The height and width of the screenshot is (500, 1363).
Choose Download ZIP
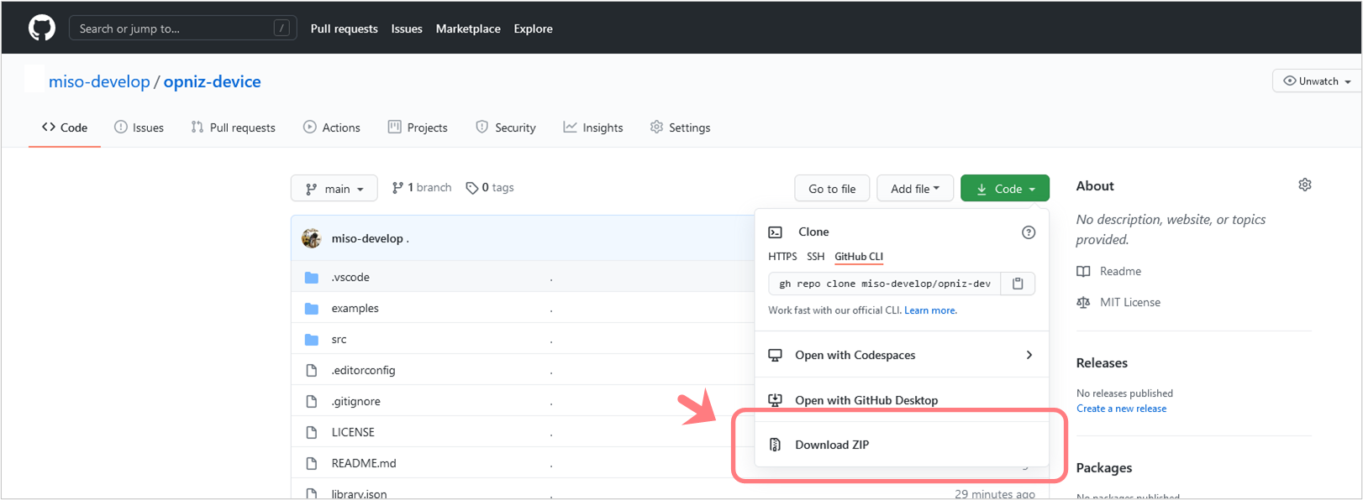902,445
